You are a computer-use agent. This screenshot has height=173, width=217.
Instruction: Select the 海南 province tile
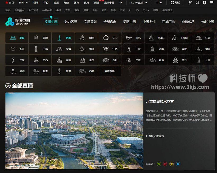point(63,60)
